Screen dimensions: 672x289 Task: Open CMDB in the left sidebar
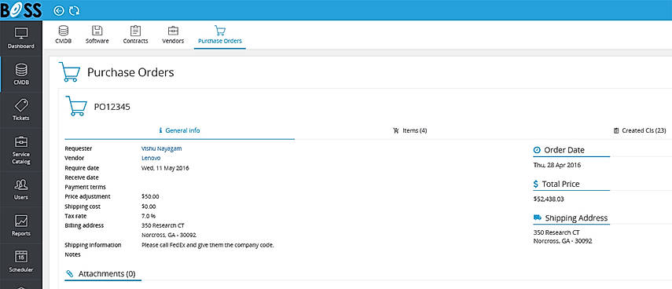[21, 75]
